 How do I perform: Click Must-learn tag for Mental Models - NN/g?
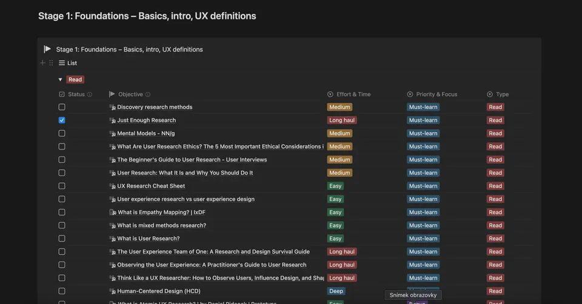point(423,133)
